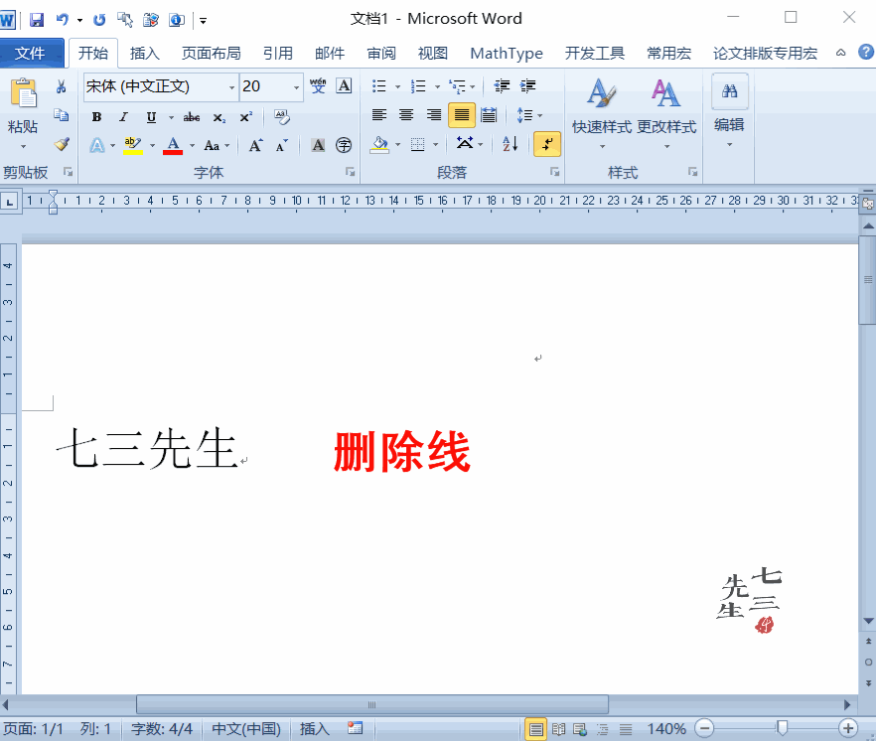Click the Character Border icon

click(x=344, y=85)
